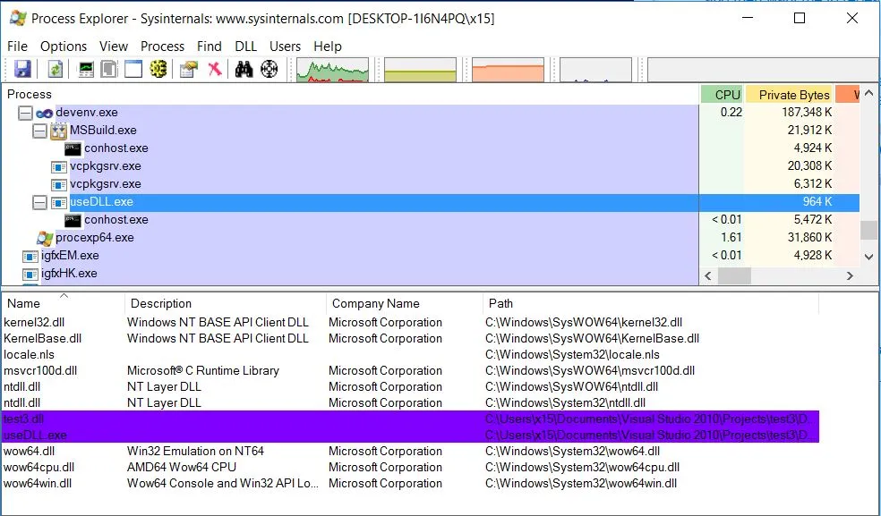Select the vcpkgsrv.exe process with 6,312 K
The width and height of the screenshot is (881, 516).
pos(105,184)
